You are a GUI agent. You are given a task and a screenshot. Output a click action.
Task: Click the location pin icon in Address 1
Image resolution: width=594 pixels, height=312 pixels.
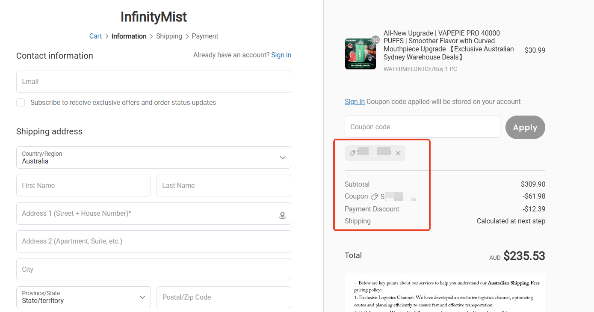pyautogui.click(x=282, y=215)
